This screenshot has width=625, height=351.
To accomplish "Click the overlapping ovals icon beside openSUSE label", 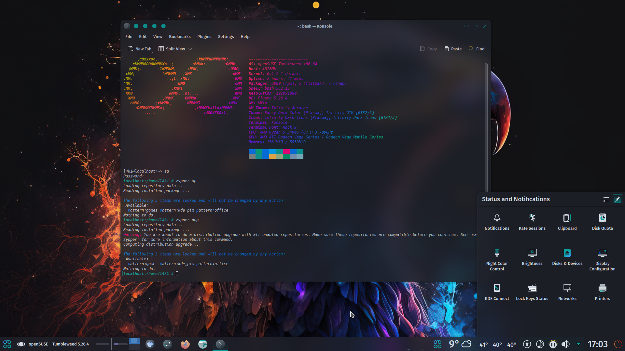I will 21,344.
